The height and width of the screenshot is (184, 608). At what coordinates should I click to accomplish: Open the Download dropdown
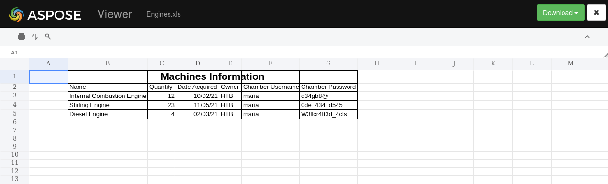(x=561, y=13)
